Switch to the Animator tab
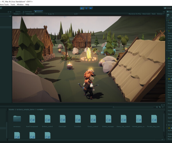Image resolution: width=172 pixels, height=143 pixels. point(28,12)
